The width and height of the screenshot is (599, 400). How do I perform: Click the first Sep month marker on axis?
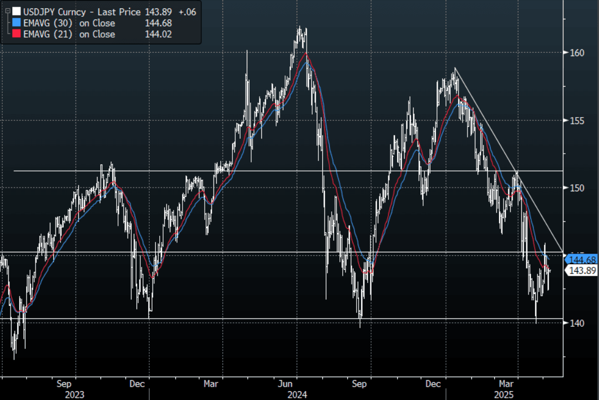coord(64,383)
